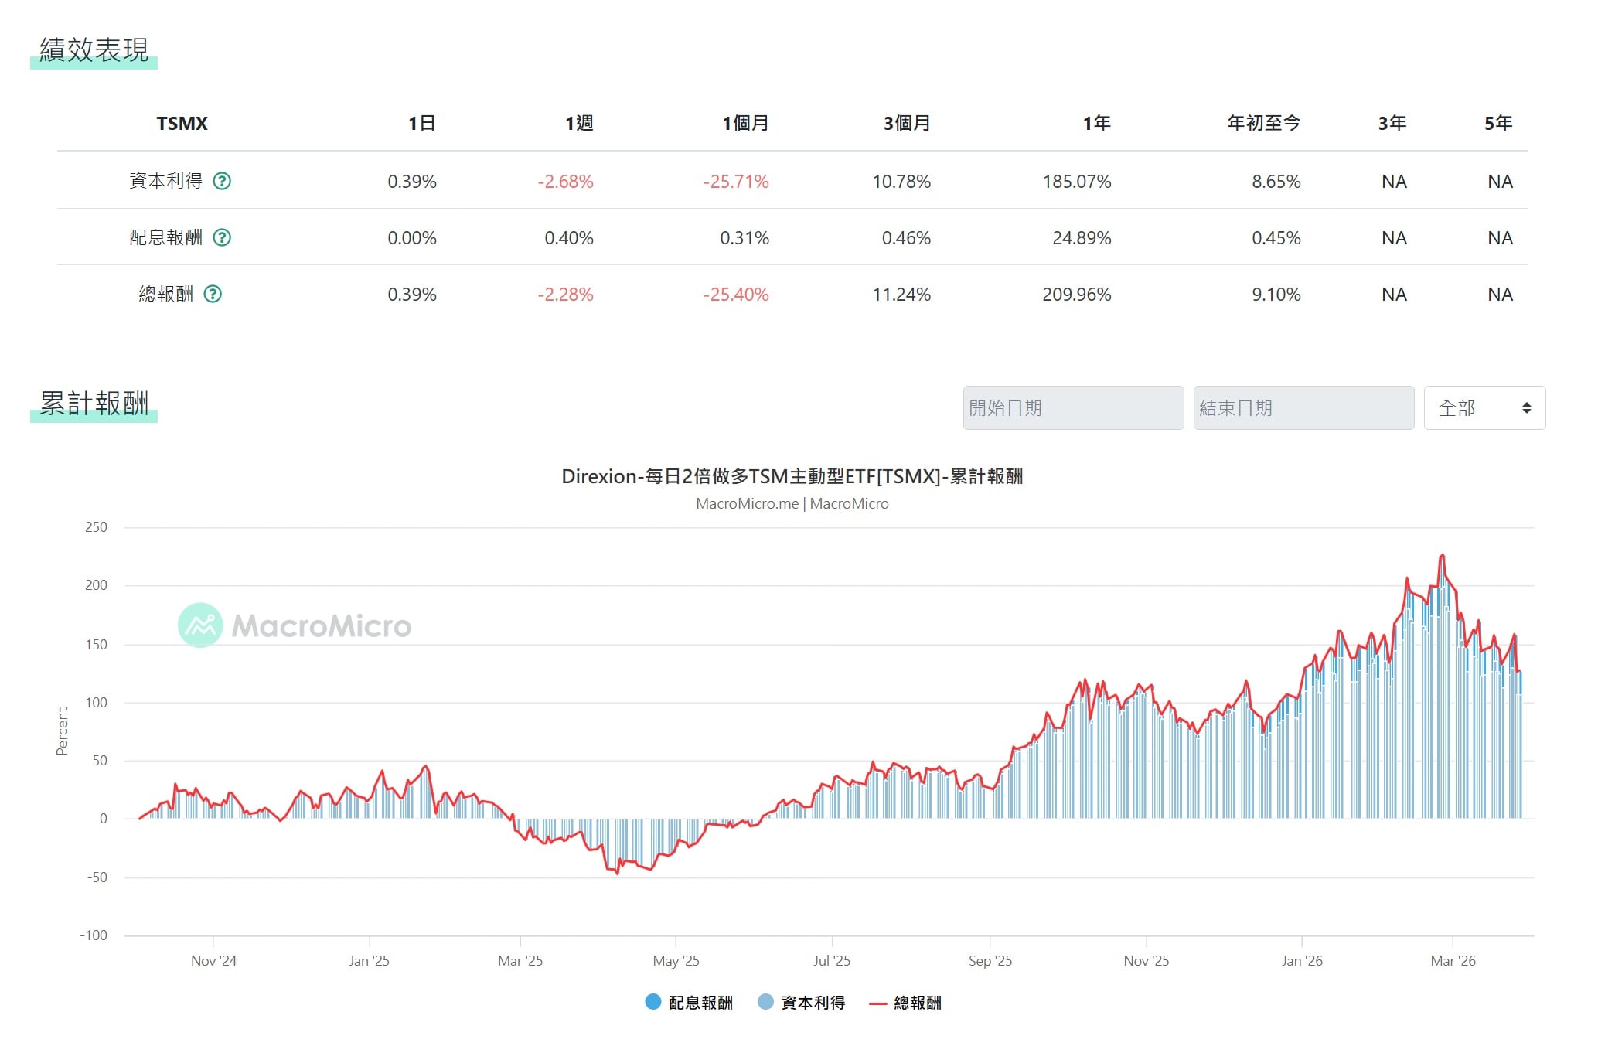The width and height of the screenshot is (1615, 1046).
Task: Click the 結束日期 input field
Action: click(1303, 407)
